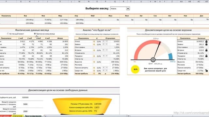Screen dimensions: 209x117
Task: Click the 354 925р. Выручка value
Action: click(200, 62)
